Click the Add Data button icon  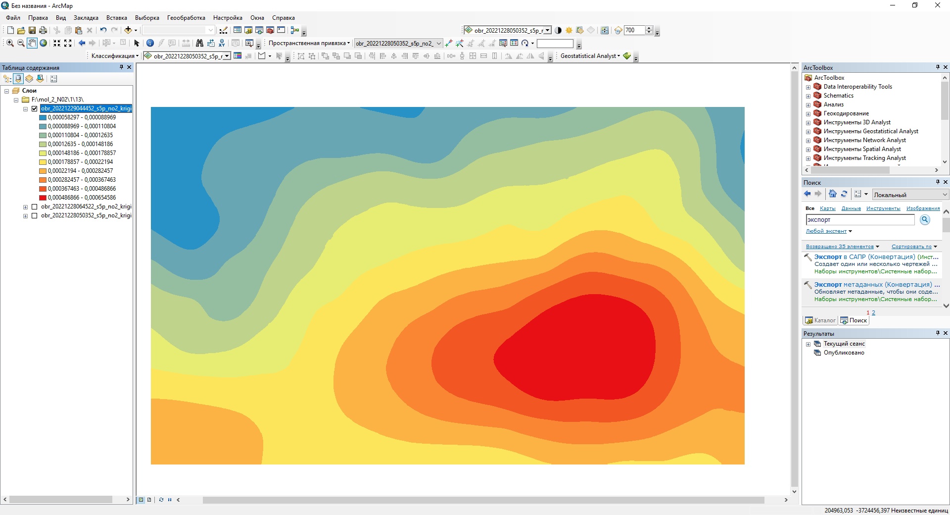tap(128, 30)
